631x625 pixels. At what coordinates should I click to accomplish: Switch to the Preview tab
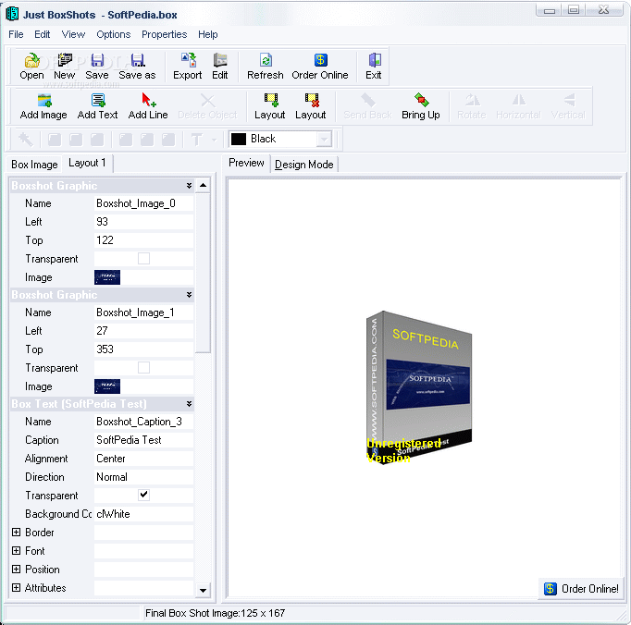click(246, 163)
